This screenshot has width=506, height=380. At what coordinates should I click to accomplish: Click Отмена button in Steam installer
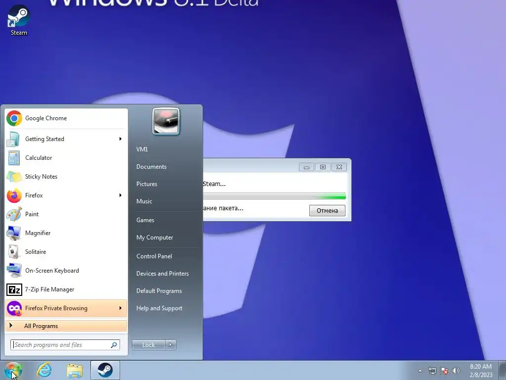pyautogui.click(x=327, y=211)
